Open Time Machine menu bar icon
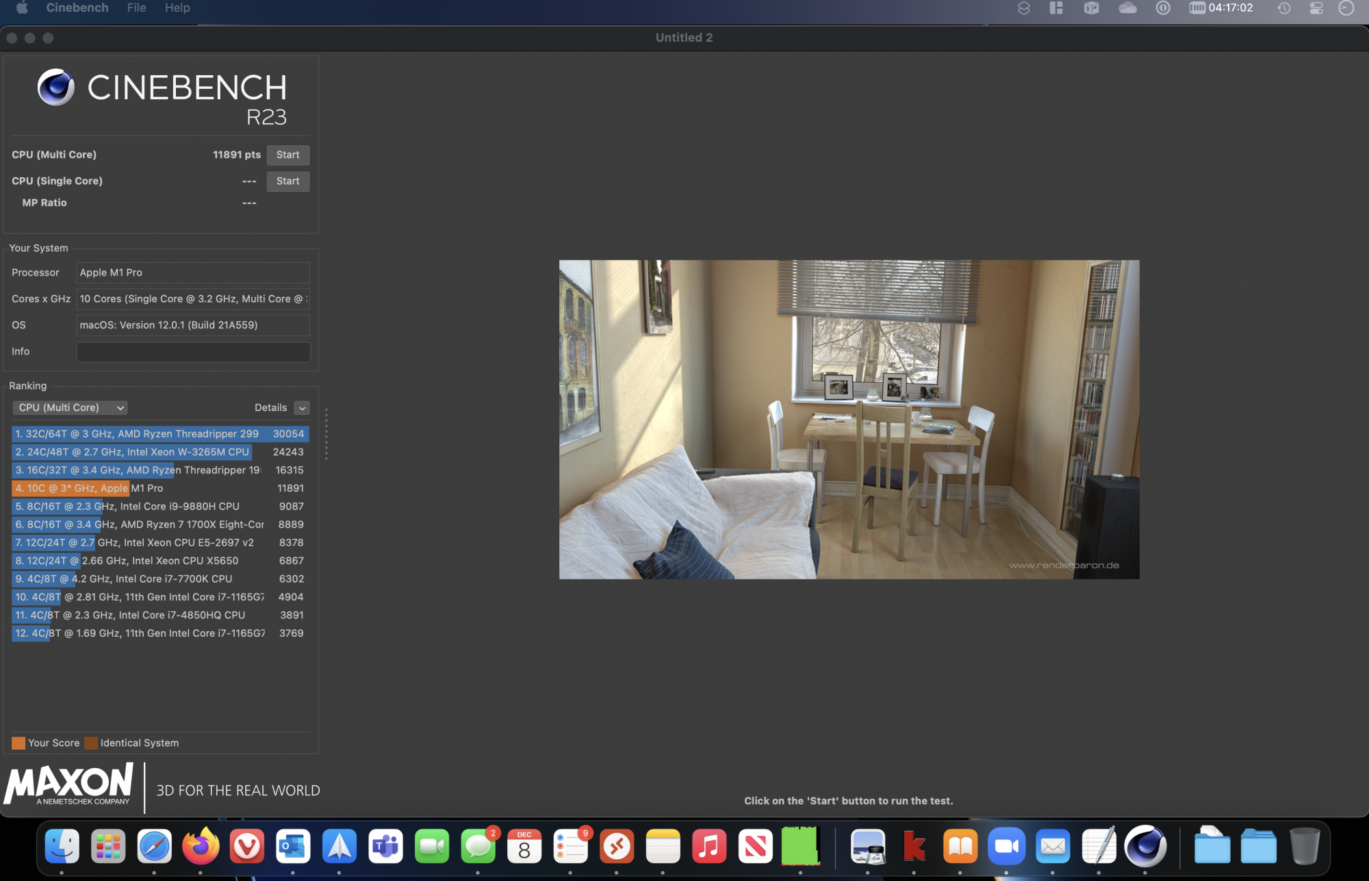 1284,8
